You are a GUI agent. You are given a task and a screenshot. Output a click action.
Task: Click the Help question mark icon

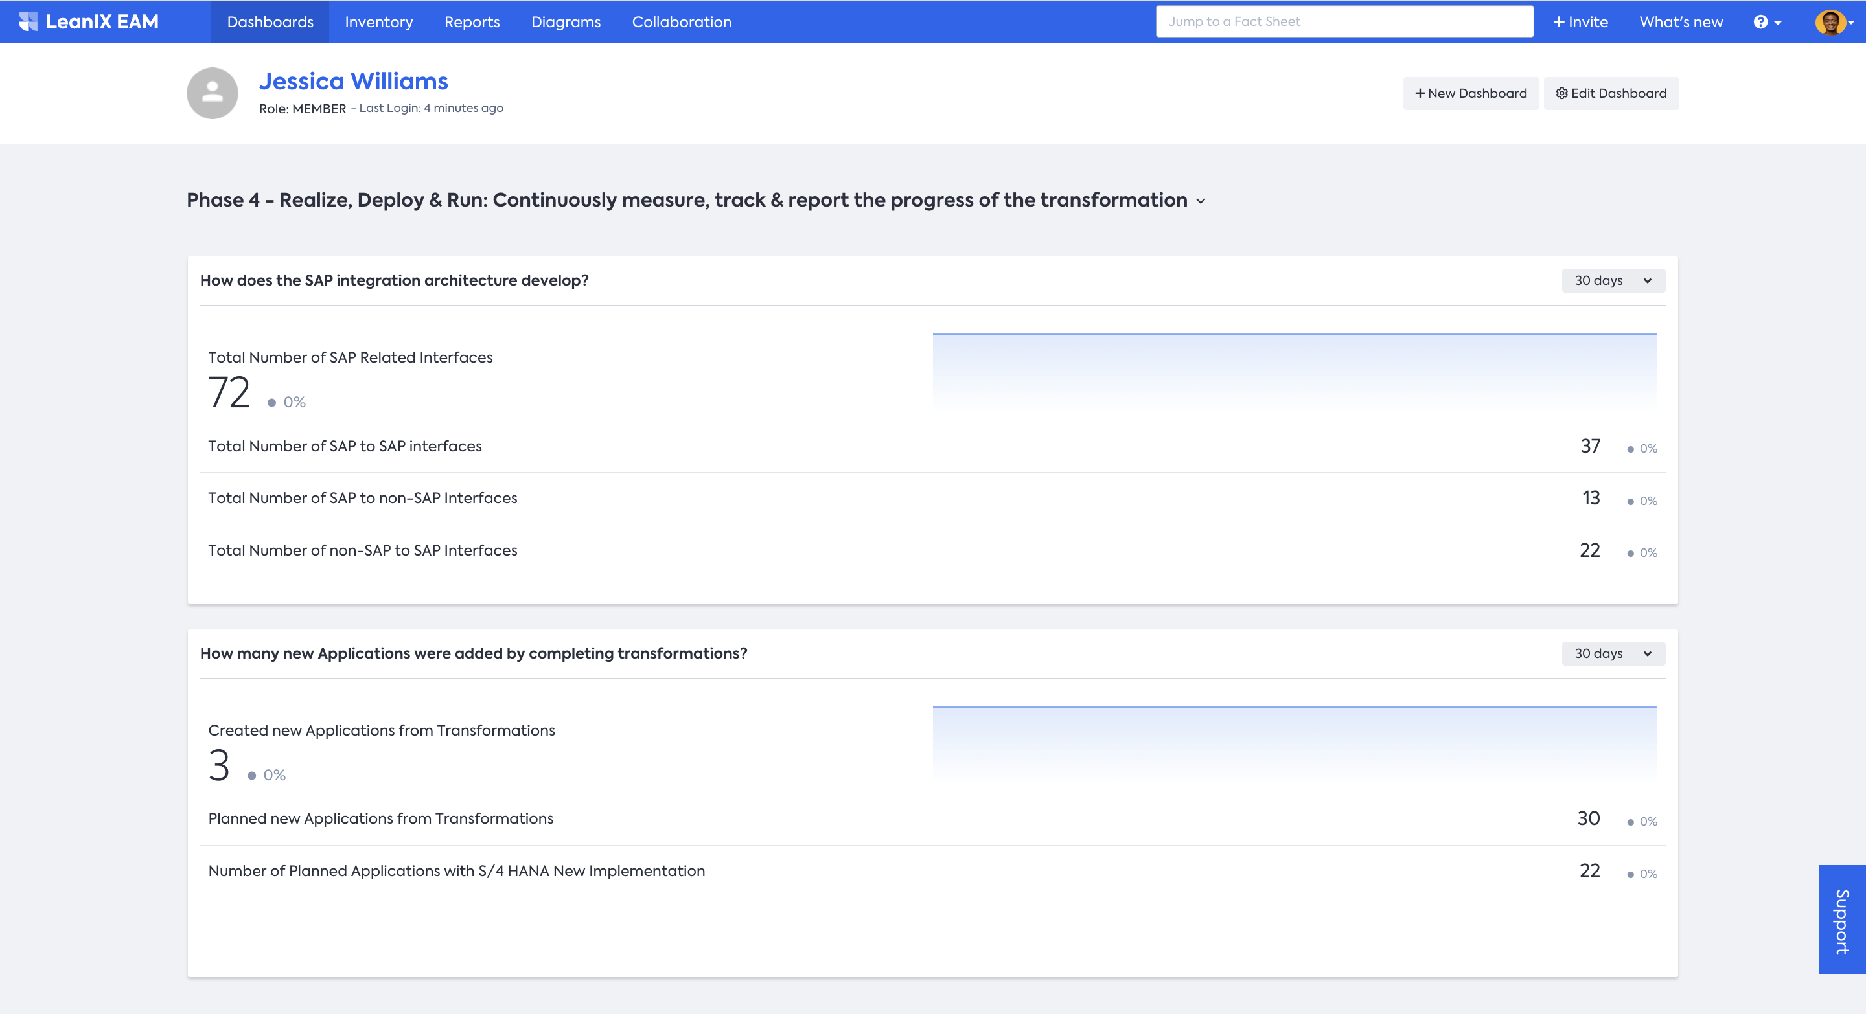(1761, 21)
